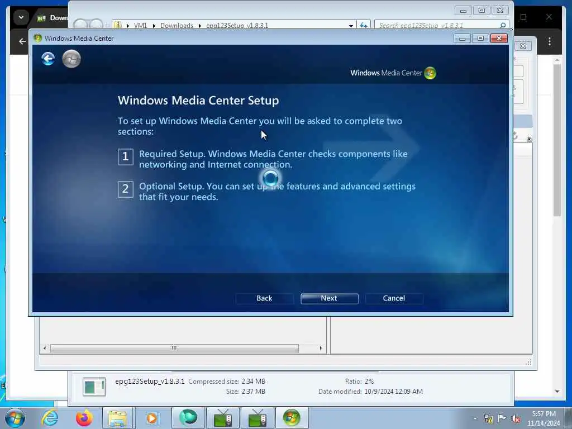Screen dimensions: 572x429
Task: Close the small dialog behind Media Center
Action: tap(523, 46)
